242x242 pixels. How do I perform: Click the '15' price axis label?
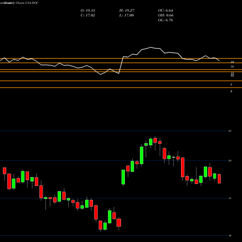click(230, 198)
